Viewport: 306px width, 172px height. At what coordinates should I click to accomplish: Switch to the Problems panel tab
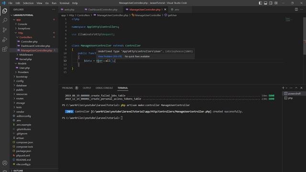(67, 88)
